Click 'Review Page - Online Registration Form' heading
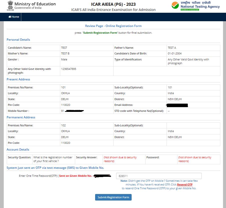 [x=113, y=26]
